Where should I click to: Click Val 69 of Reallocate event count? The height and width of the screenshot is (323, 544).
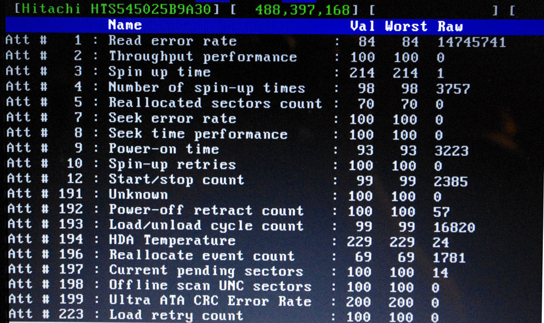(x=363, y=257)
